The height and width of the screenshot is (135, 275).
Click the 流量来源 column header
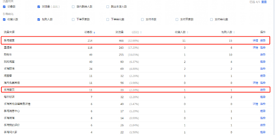click(9, 32)
